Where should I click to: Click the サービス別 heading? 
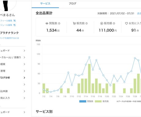(x=44, y=111)
